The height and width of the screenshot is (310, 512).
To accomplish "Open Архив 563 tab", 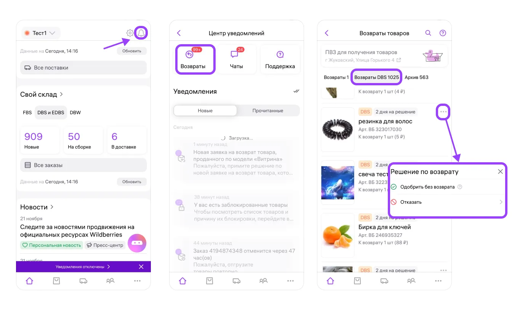I will (x=416, y=77).
